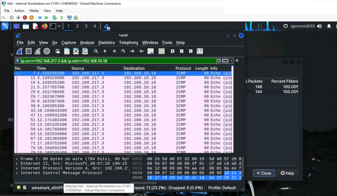
Task: Expand Internet Control Message Protocol details
Action: click(x=17, y=173)
